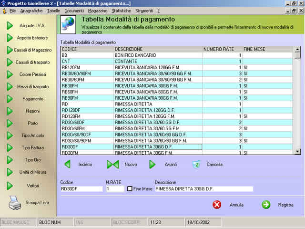
Task: Open the Tabelle menu
Action: tap(53, 11)
